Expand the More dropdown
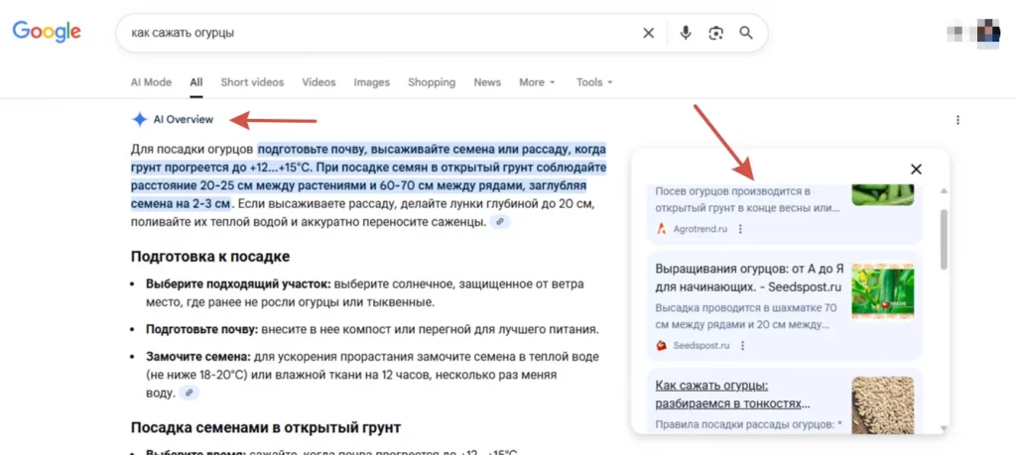Image resolution: width=1016 pixels, height=455 pixels. 537,82
